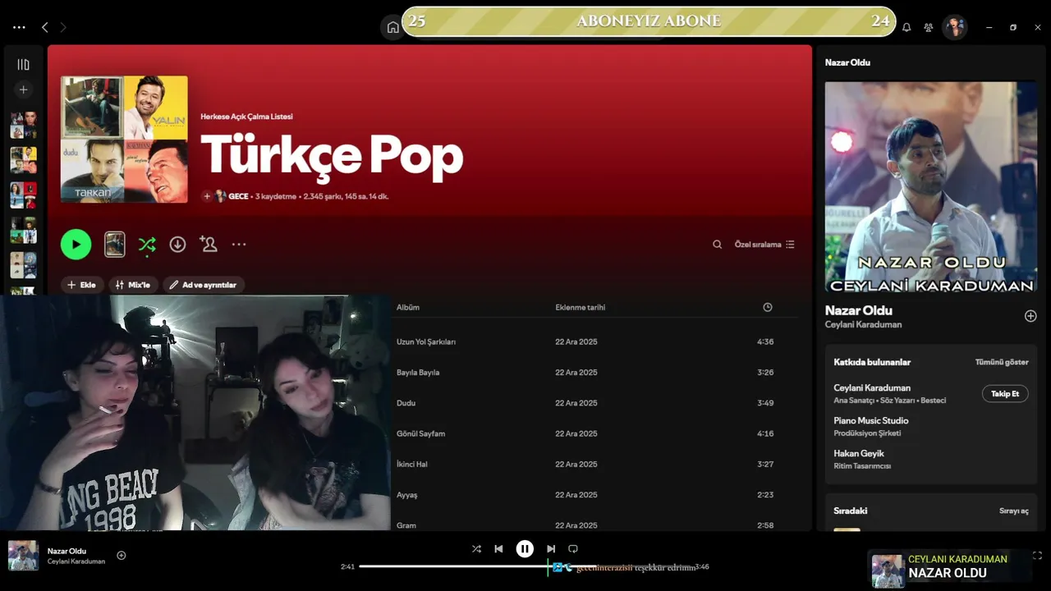Open the notifications bell
Image resolution: width=1051 pixels, height=591 pixels.
[906, 27]
